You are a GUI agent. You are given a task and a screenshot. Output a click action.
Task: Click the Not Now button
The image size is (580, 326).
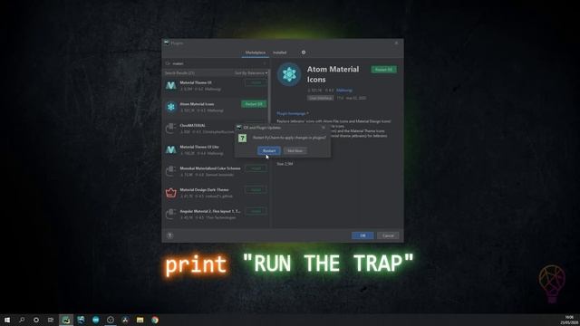(295, 151)
